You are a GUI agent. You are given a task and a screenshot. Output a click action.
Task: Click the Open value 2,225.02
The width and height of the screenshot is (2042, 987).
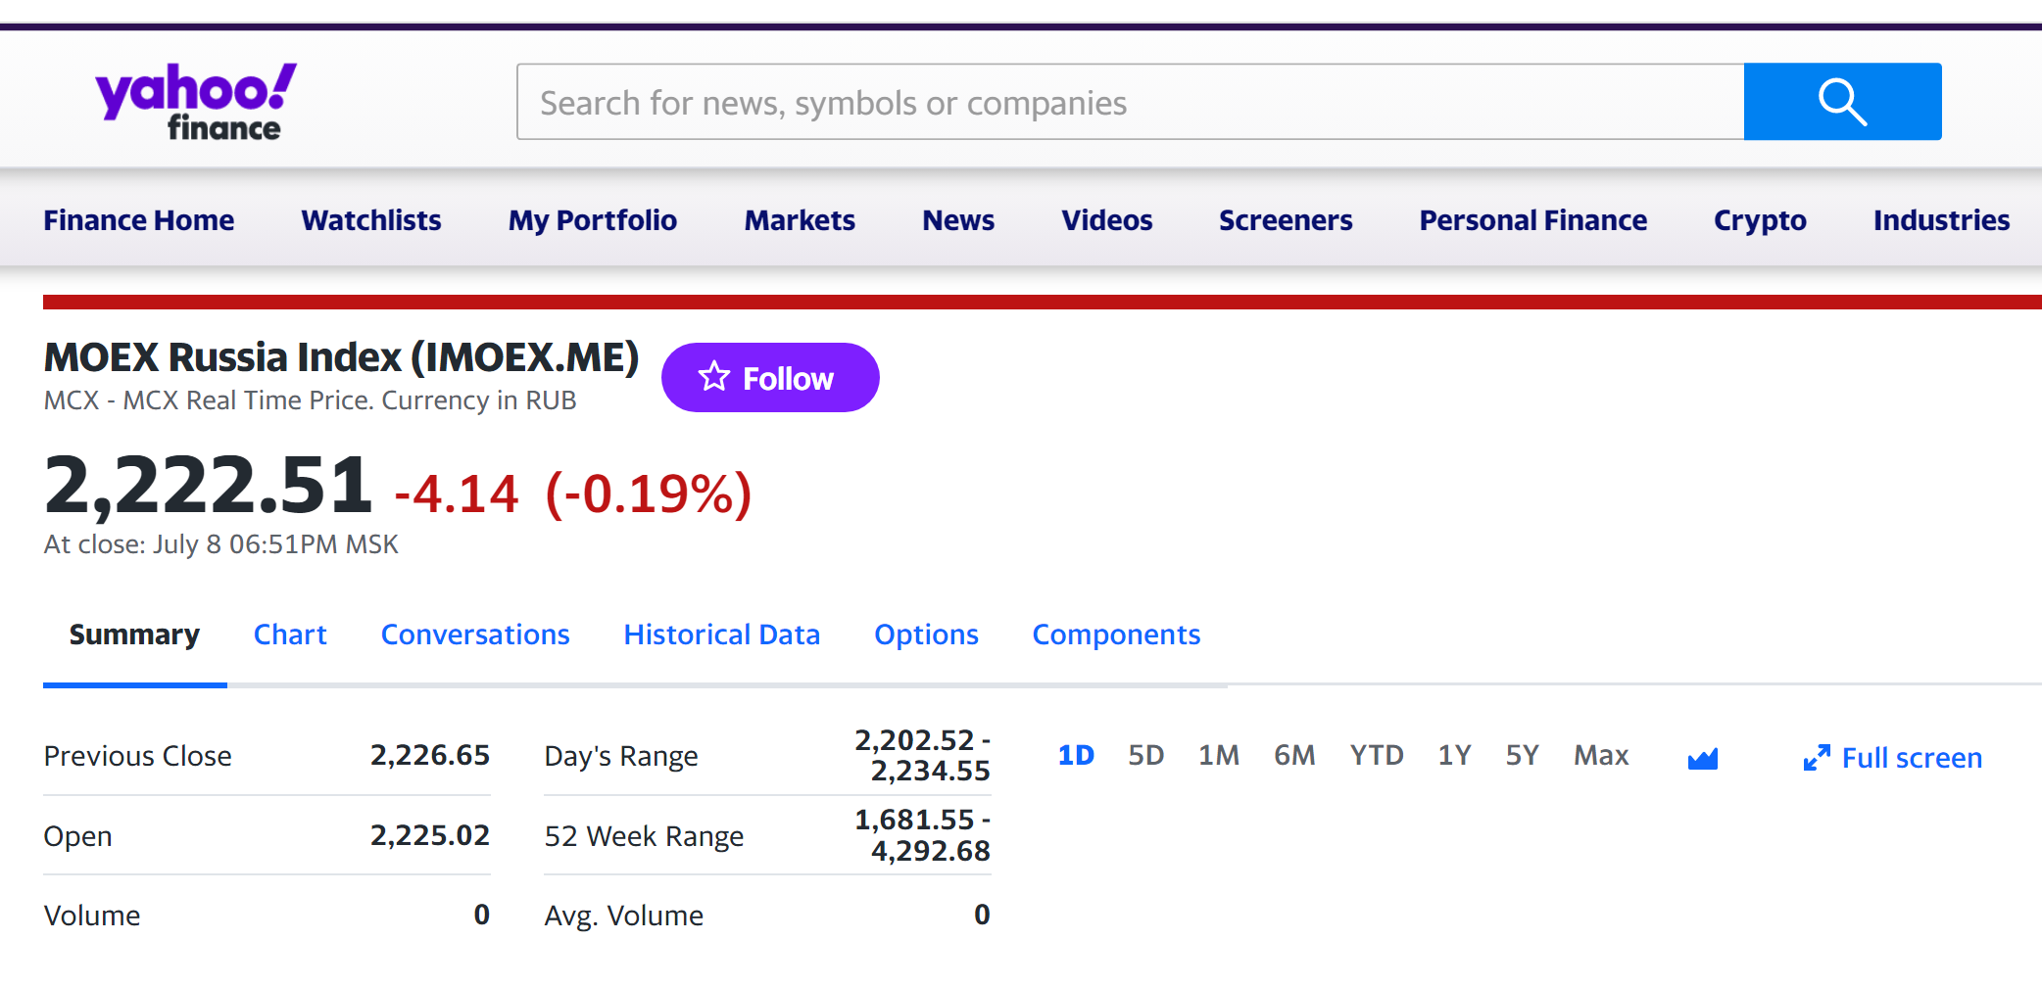click(x=429, y=835)
